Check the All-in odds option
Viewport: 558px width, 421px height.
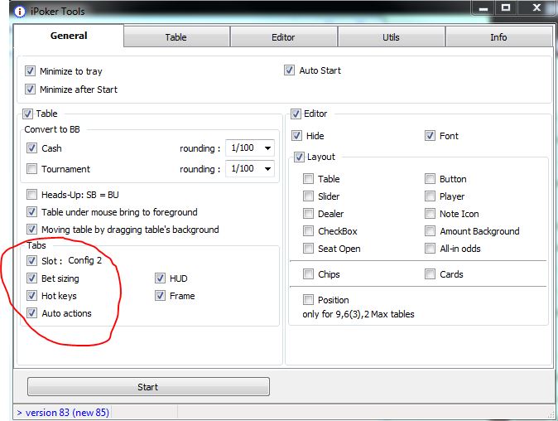coord(430,249)
